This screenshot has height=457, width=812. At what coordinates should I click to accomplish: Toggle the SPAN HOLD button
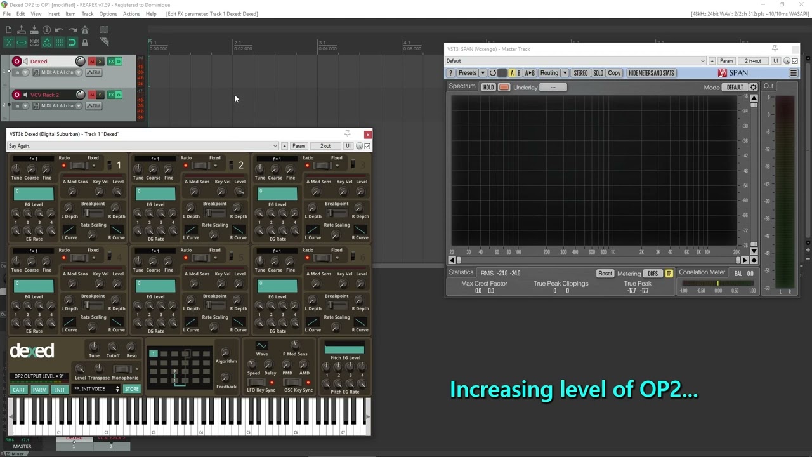(x=488, y=87)
